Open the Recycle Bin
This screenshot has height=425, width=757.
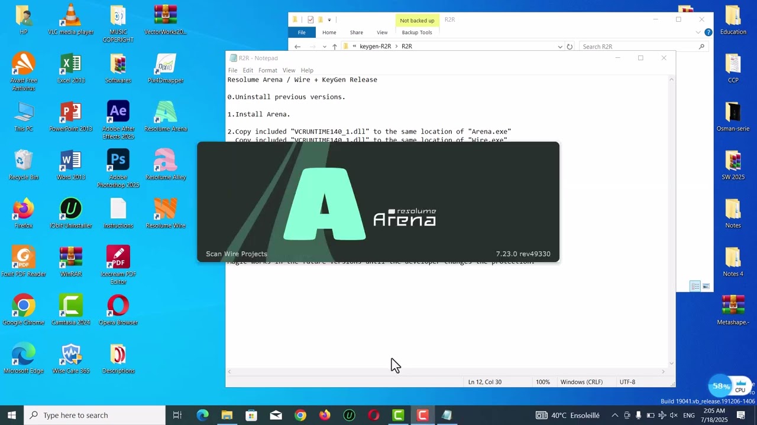[24, 165]
